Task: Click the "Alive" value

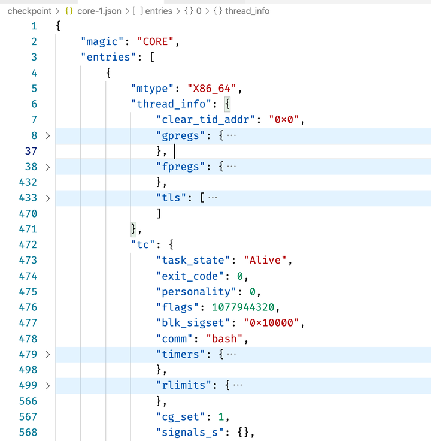Action: click(265, 261)
